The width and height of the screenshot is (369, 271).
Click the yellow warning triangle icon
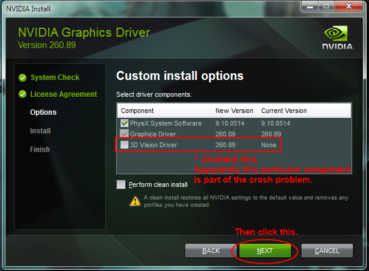[135, 201]
